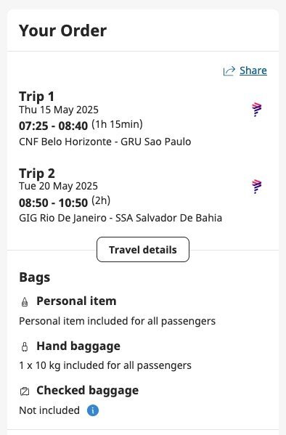This screenshot has width=286, height=435.
Task: Open the Share link
Action: (x=253, y=70)
